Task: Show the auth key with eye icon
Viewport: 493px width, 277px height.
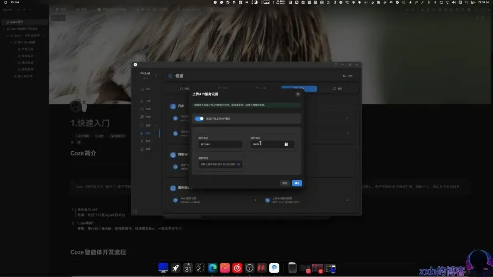Action: [x=239, y=164]
